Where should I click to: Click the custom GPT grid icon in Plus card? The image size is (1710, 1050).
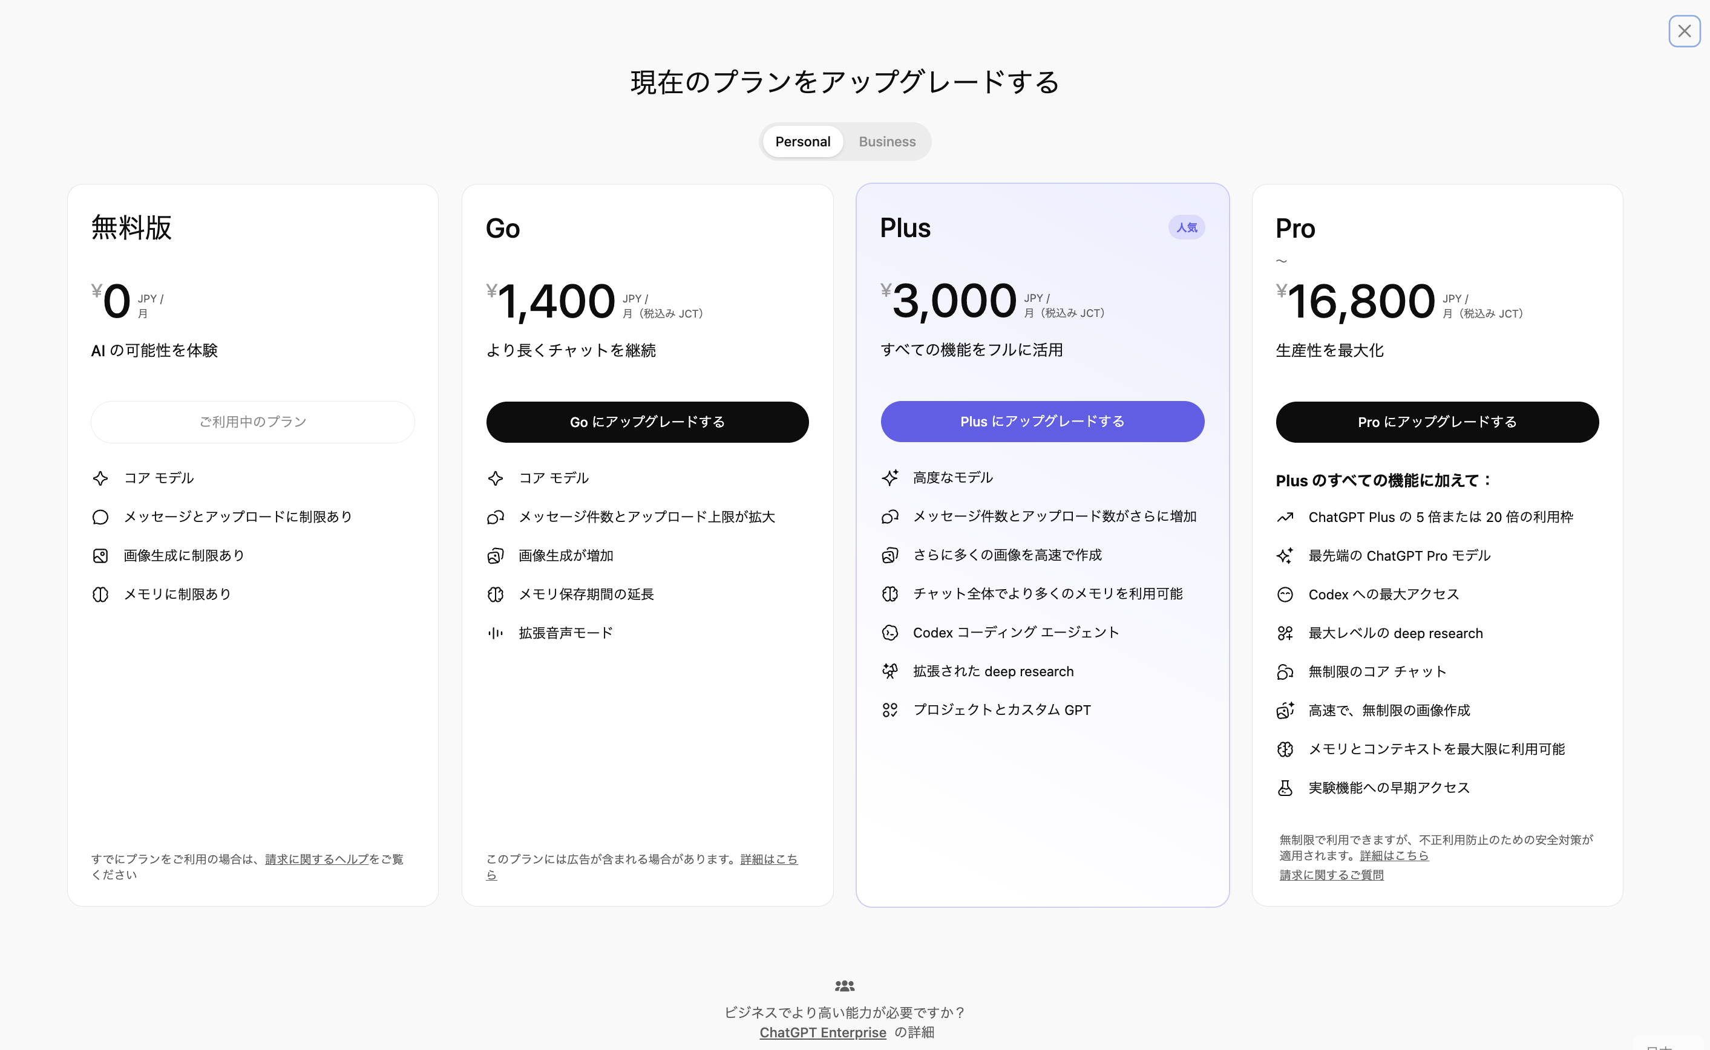(891, 709)
